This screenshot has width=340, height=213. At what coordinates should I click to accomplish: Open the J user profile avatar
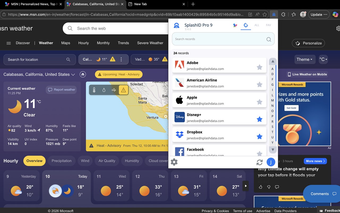pyautogui.click(x=271, y=162)
